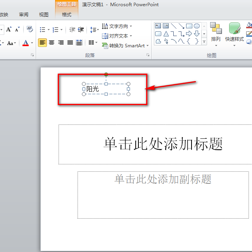Pick the scribble drawing tool
The height and width of the screenshot is (252, 252).
[166, 41]
